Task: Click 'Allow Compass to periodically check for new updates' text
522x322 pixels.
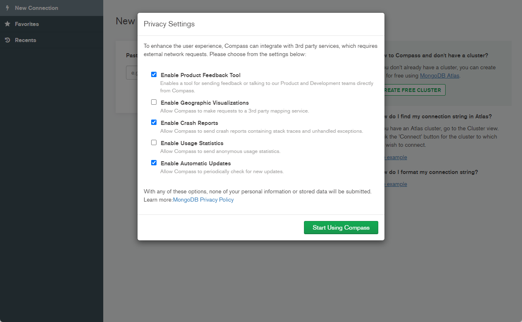Action: [x=222, y=172]
